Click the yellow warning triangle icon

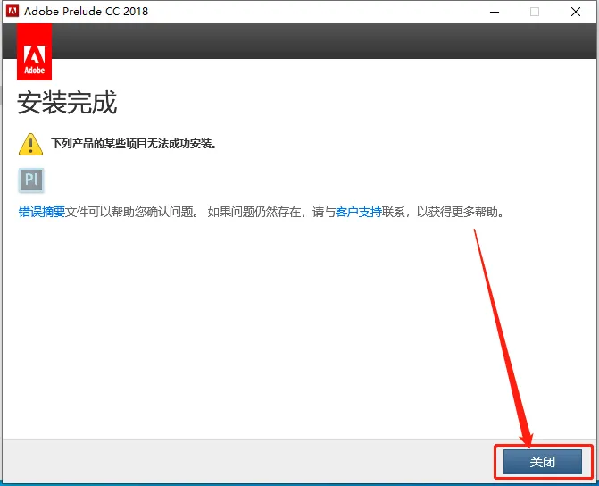(x=30, y=145)
